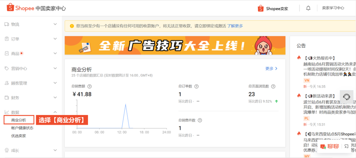This screenshot has height=158, width=356.
Task: Click the 订单 clipboard icon
Action: click(x=7, y=39)
